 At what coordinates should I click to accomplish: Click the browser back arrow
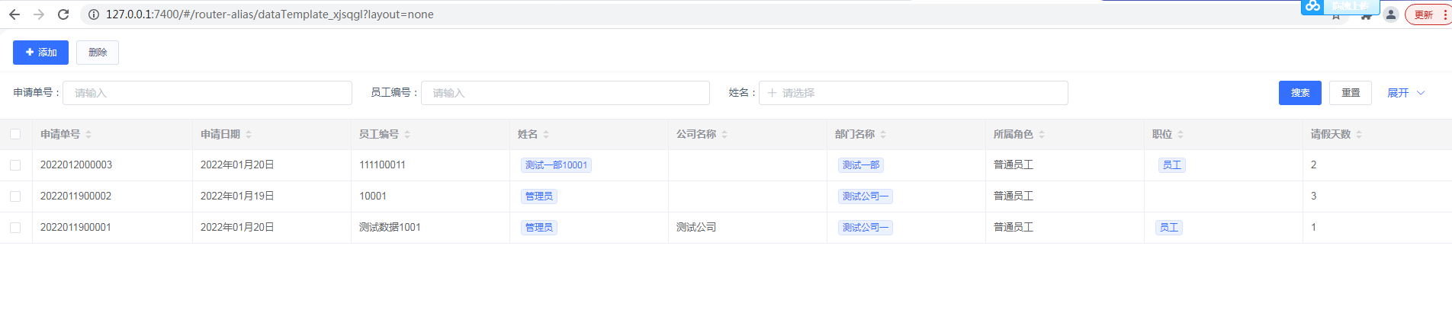click(14, 14)
